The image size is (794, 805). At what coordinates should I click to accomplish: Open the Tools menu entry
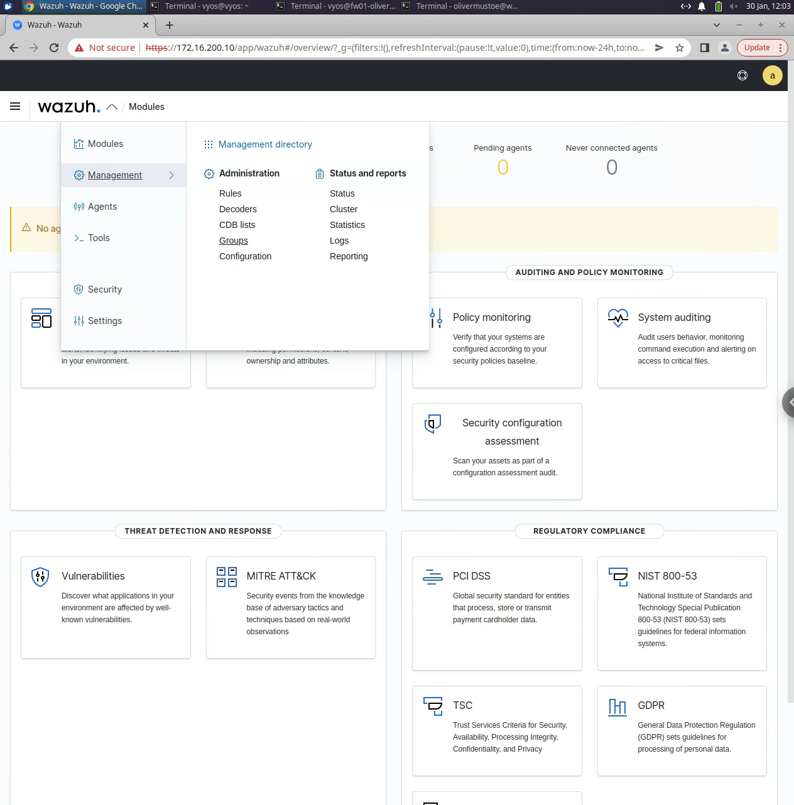[99, 238]
